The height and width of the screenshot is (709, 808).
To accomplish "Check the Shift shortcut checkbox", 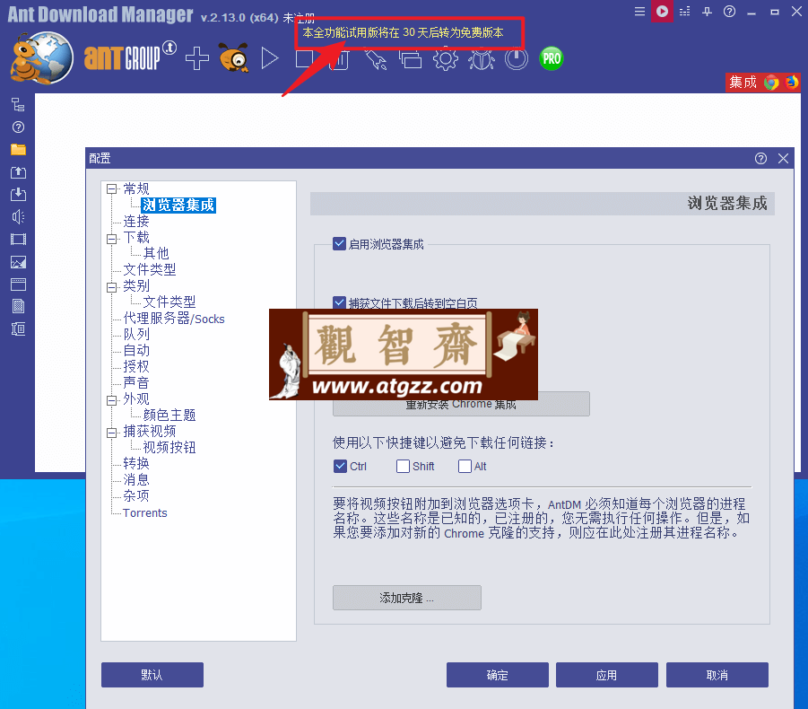I will point(403,466).
